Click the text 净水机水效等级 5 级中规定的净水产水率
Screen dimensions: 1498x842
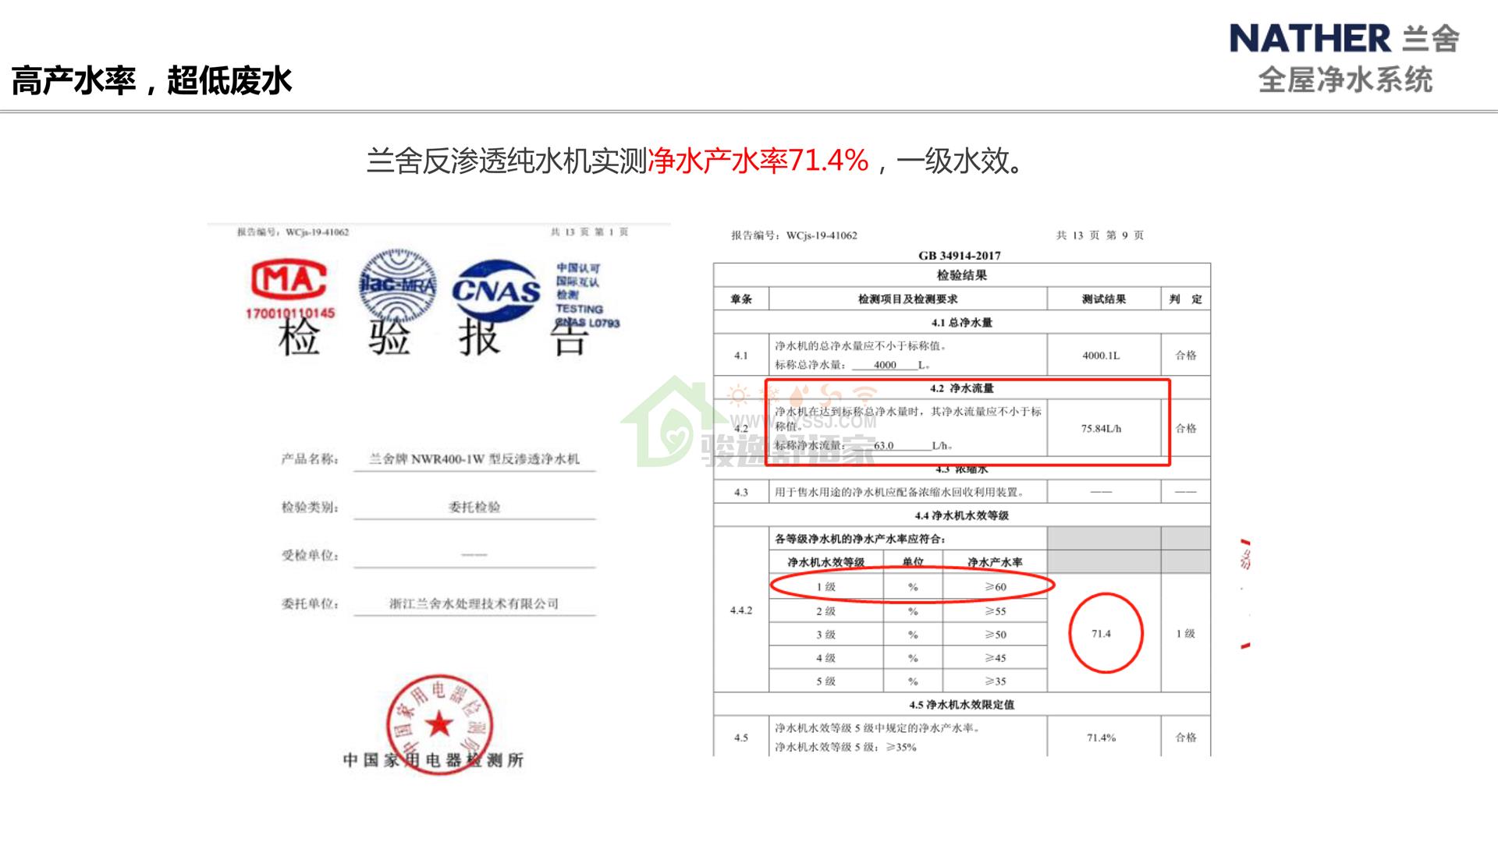click(x=877, y=728)
